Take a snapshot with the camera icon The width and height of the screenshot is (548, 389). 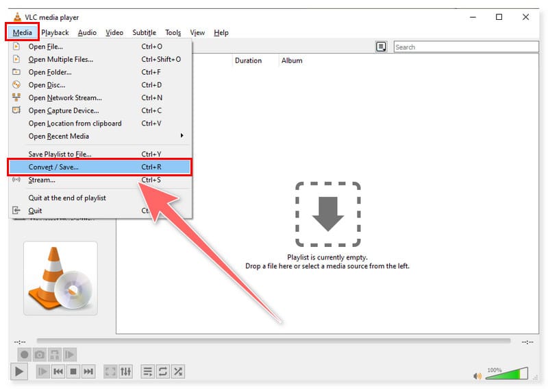tap(40, 355)
